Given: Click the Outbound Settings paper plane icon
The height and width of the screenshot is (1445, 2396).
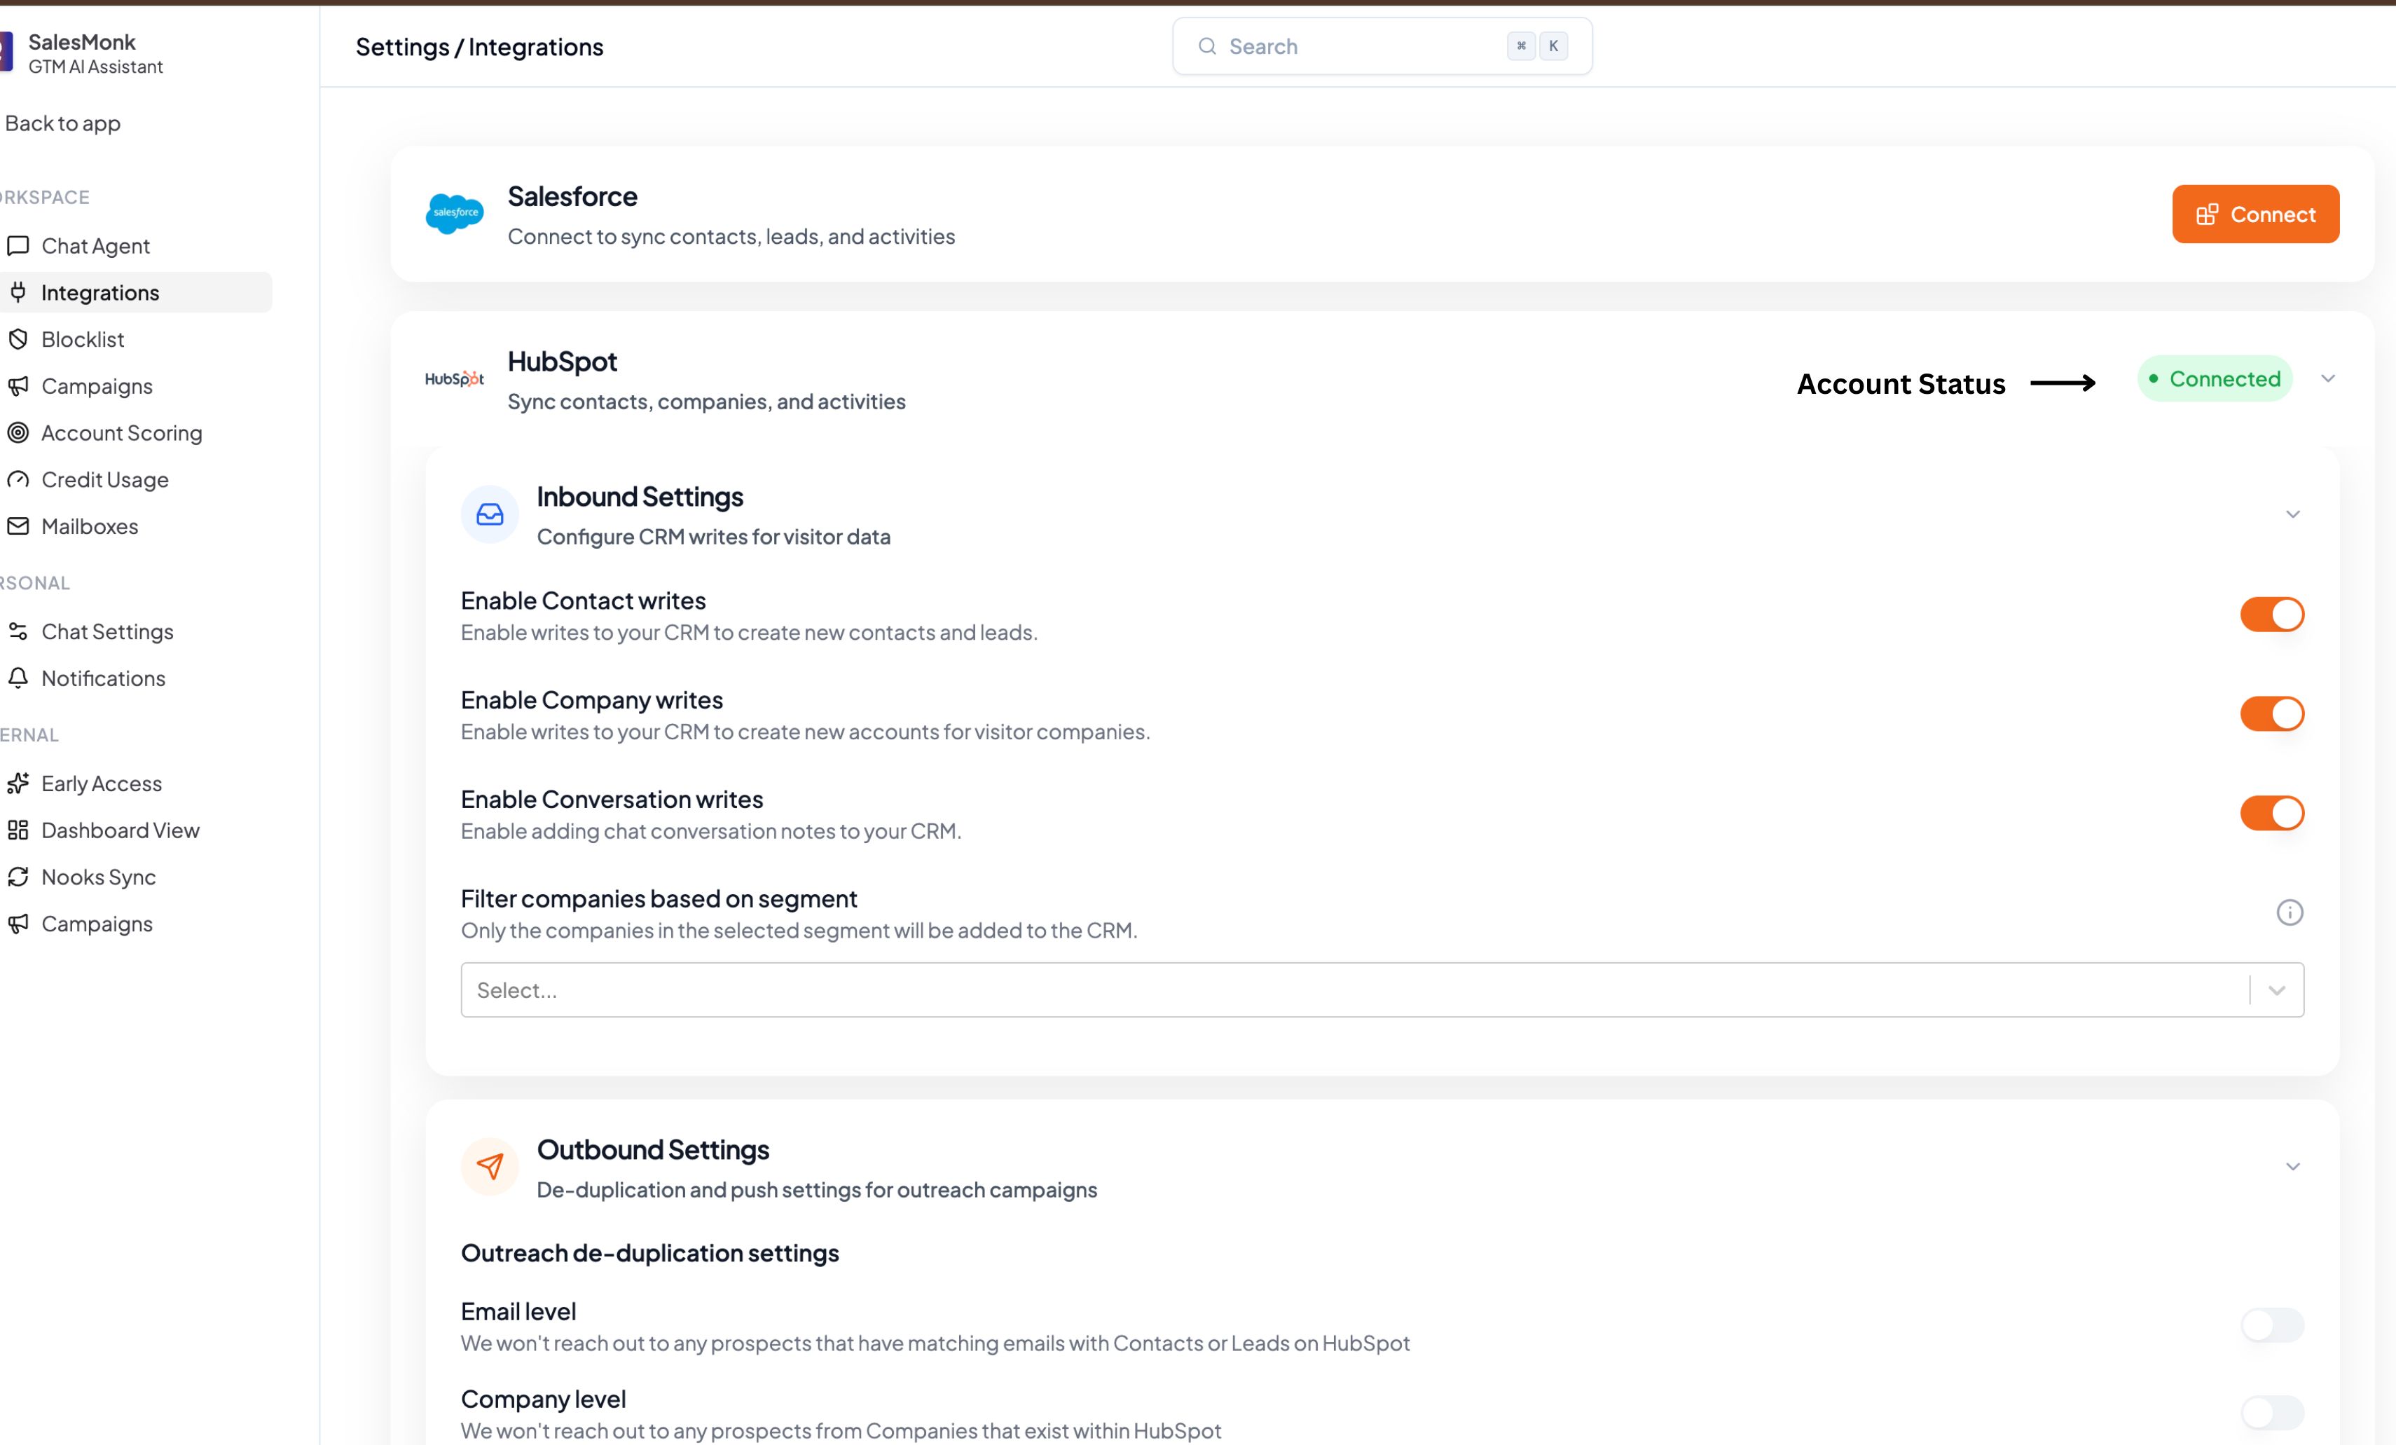Looking at the screenshot, I should (x=489, y=1166).
